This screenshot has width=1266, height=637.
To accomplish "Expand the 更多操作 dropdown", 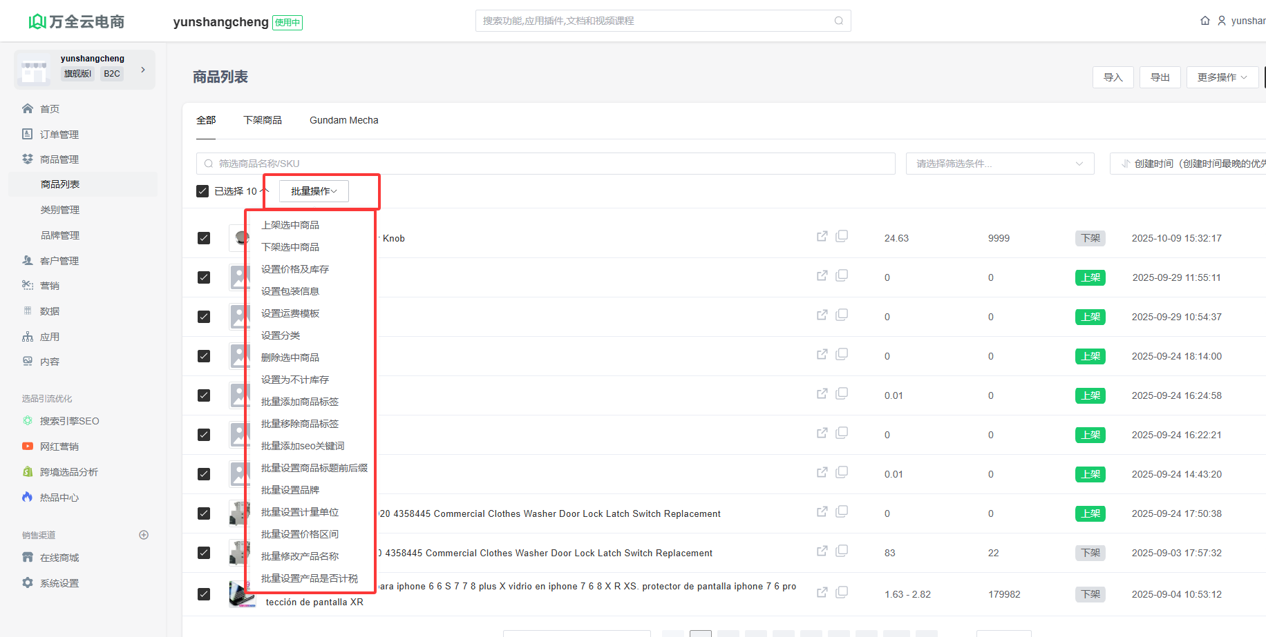I will 1222,77.
